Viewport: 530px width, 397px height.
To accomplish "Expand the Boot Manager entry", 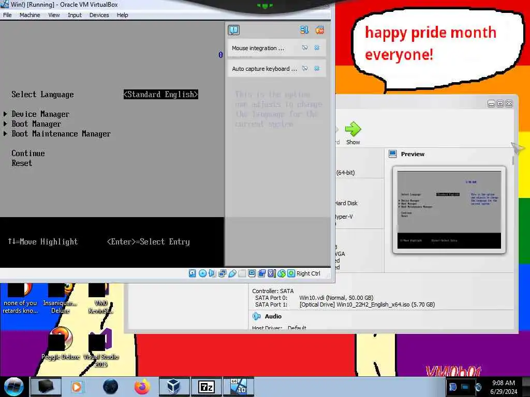I will 36,124.
